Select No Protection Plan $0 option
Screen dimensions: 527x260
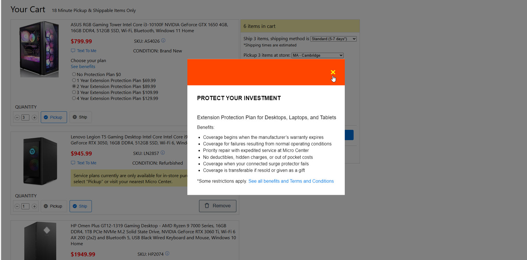pos(74,74)
